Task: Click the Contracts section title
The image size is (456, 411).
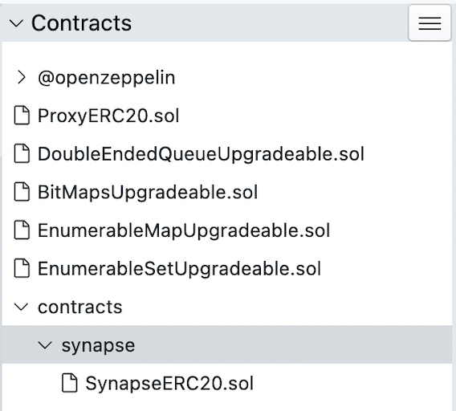Action: (81, 23)
